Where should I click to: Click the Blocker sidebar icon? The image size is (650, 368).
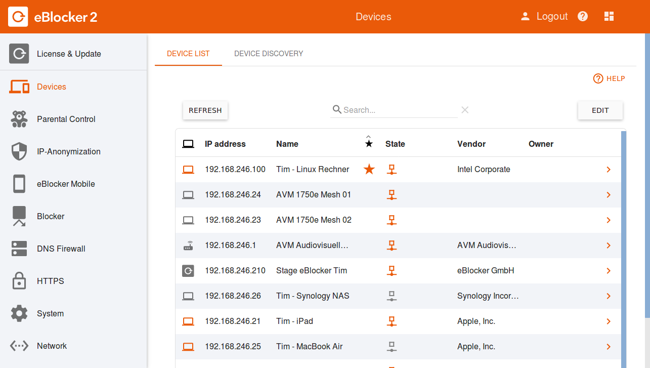[x=19, y=216]
